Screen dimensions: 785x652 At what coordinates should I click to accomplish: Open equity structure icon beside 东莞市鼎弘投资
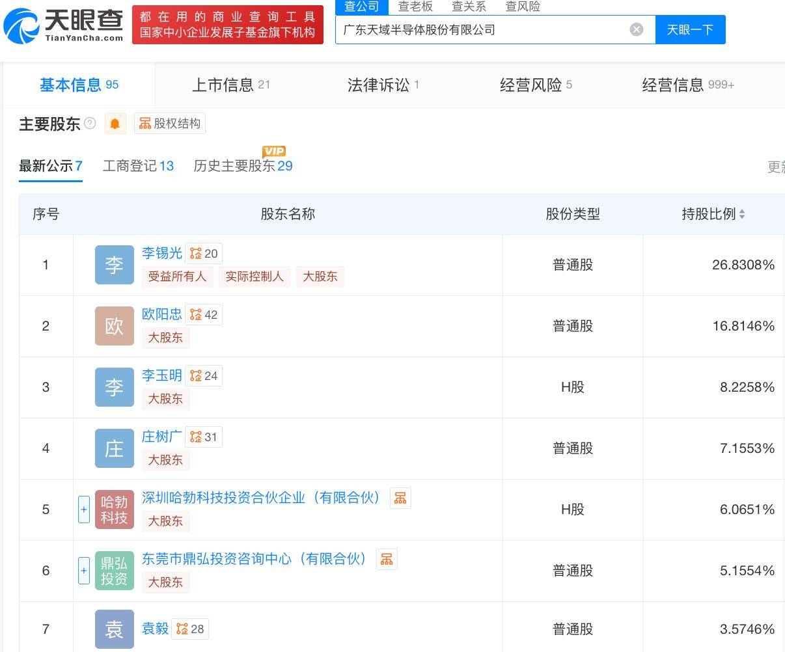tap(387, 560)
